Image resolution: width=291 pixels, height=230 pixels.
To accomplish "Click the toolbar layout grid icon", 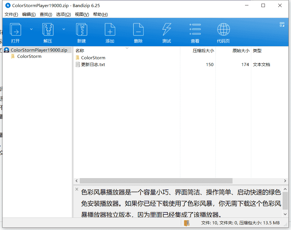I will (x=282, y=24).
